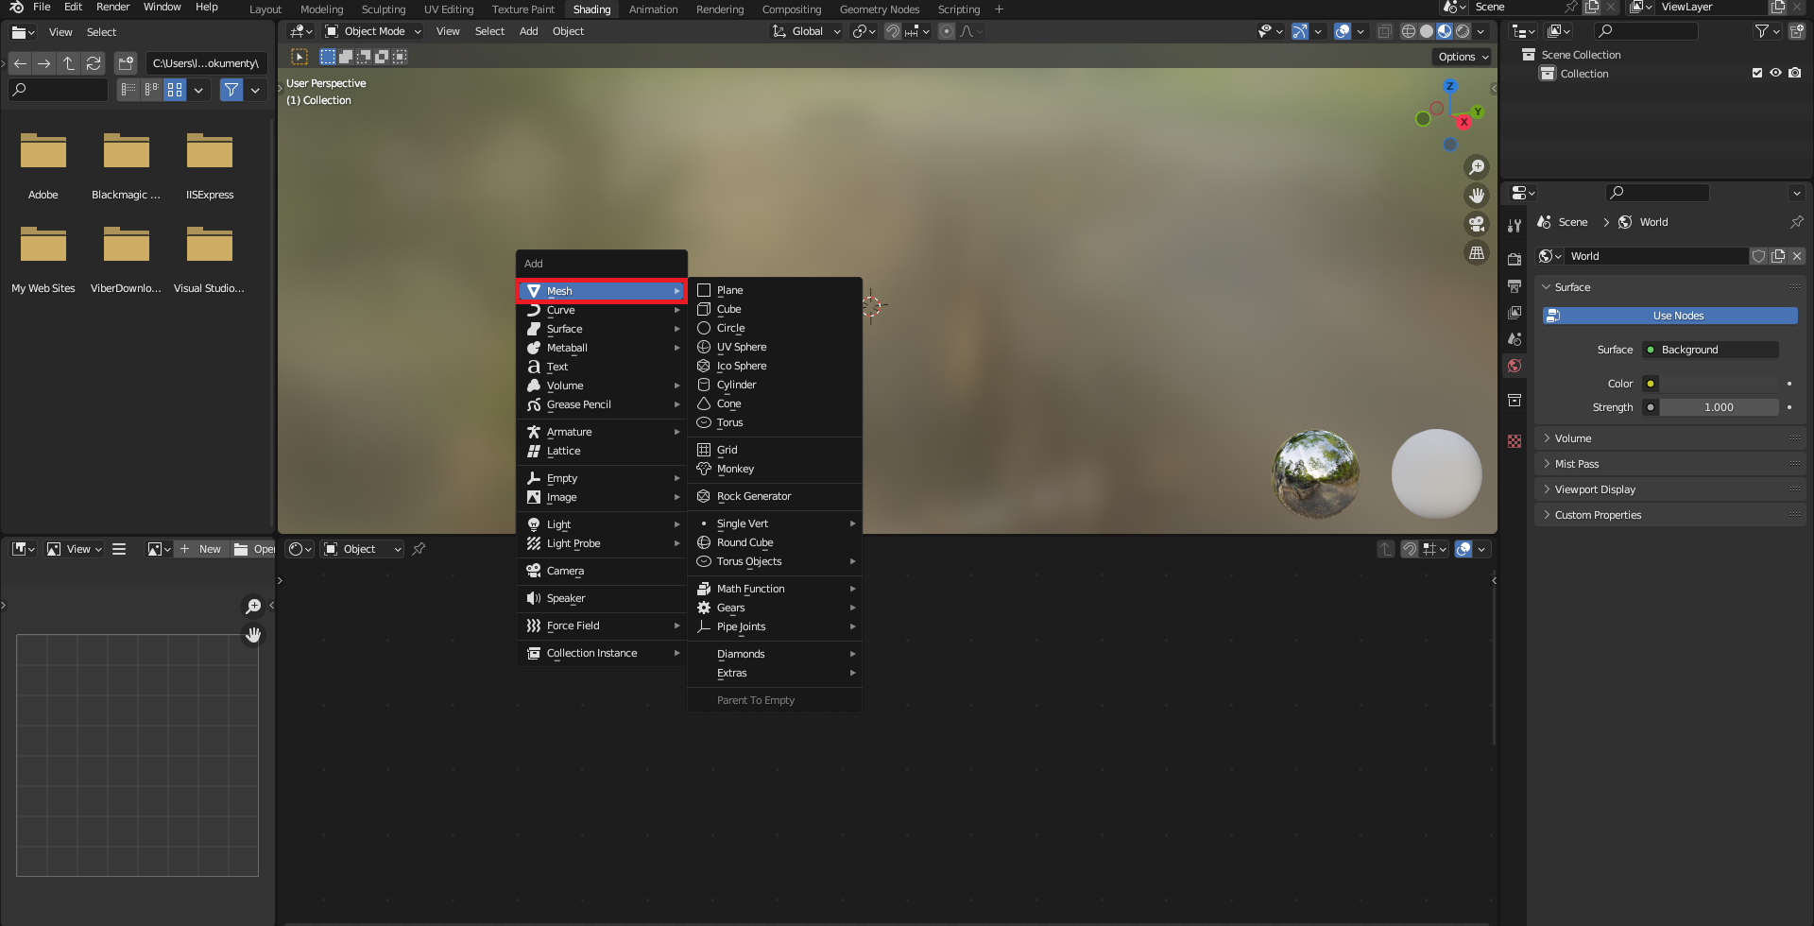
Task: Toggle snapping magnet in viewport header
Action: [x=893, y=31]
